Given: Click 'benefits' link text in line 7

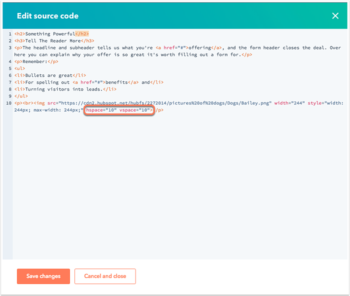Looking at the screenshot, I should coord(116,82).
